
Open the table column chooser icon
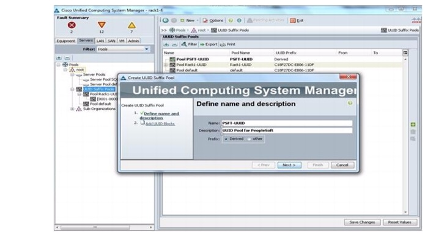point(405,53)
